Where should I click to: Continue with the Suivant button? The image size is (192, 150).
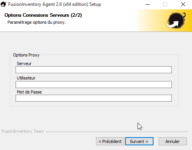(x=139, y=141)
